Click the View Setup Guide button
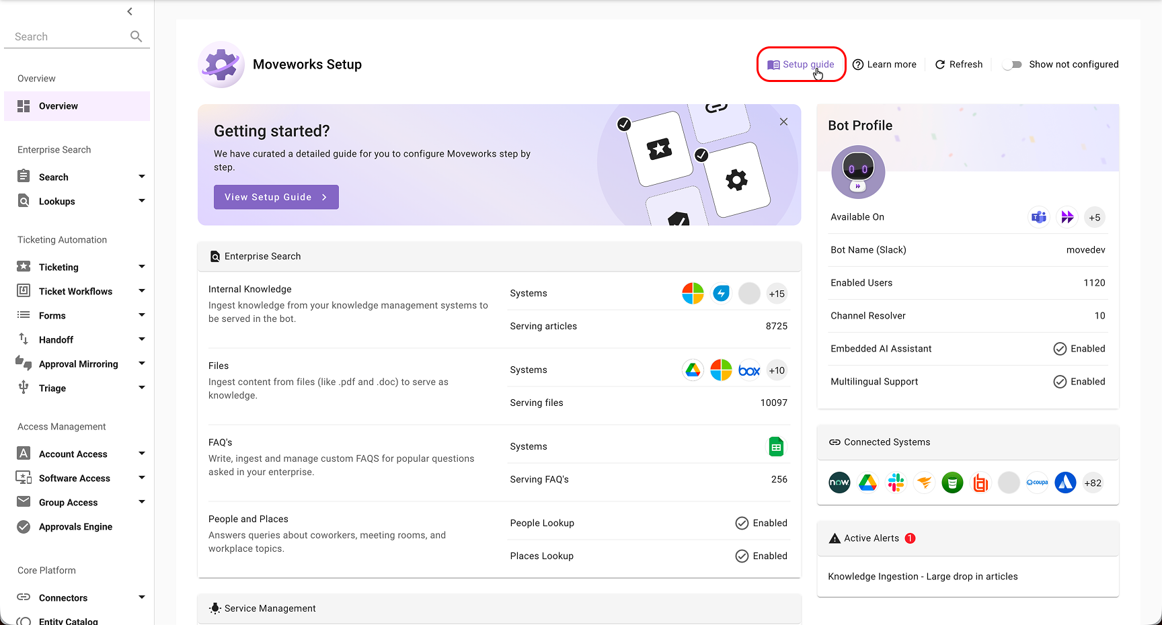The image size is (1162, 625). [x=276, y=197]
